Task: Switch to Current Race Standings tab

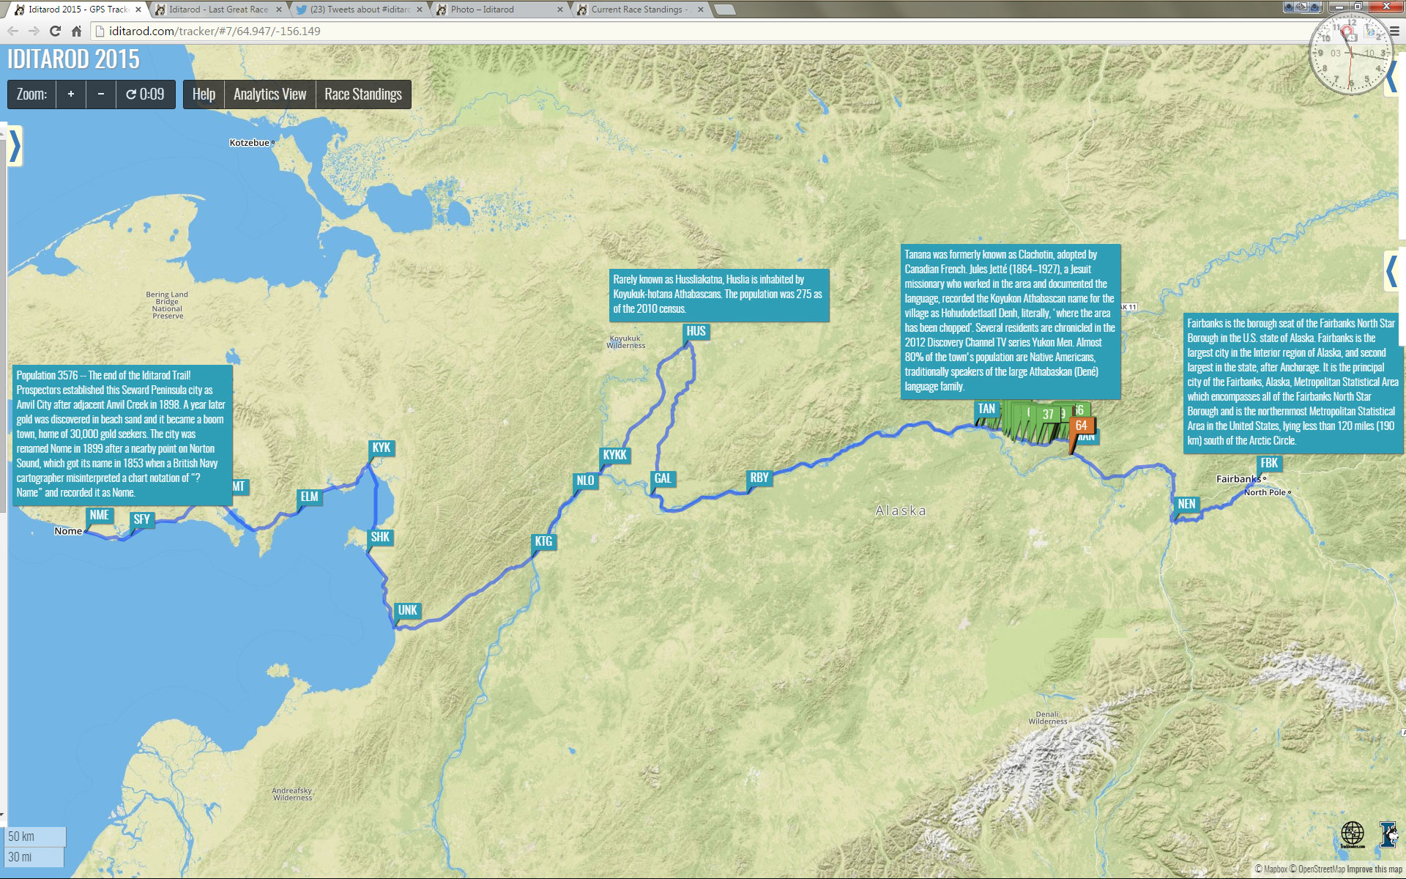Action: pyautogui.click(x=641, y=10)
